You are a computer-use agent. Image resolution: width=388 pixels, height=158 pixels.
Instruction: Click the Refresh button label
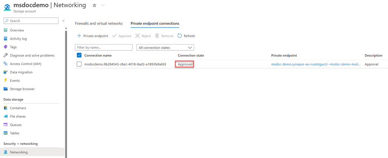click(x=189, y=36)
